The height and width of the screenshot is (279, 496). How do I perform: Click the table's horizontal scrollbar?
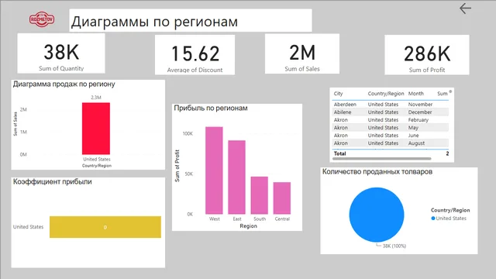pyautogui.click(x=382, y=158)
